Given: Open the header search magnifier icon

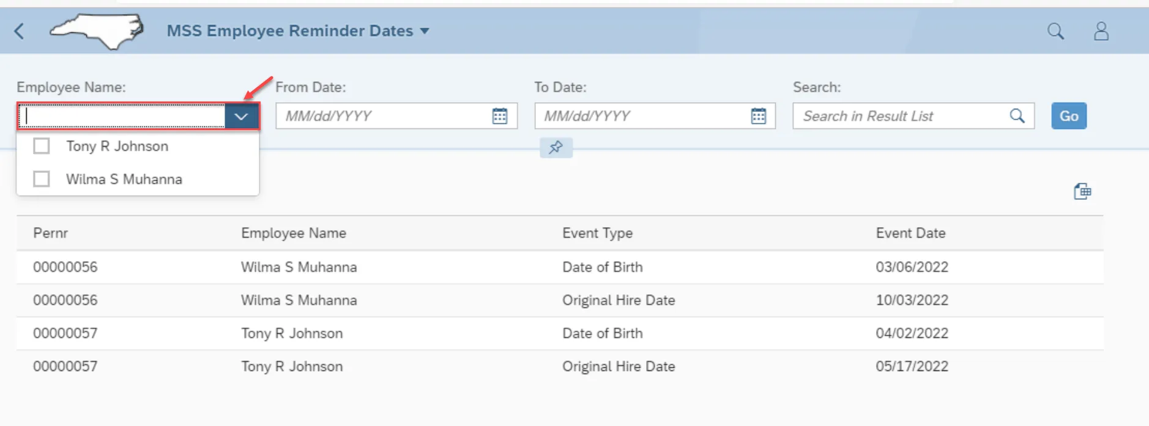Looking at the screenshot, I should pyautogui.click(x=1055, y=31).
